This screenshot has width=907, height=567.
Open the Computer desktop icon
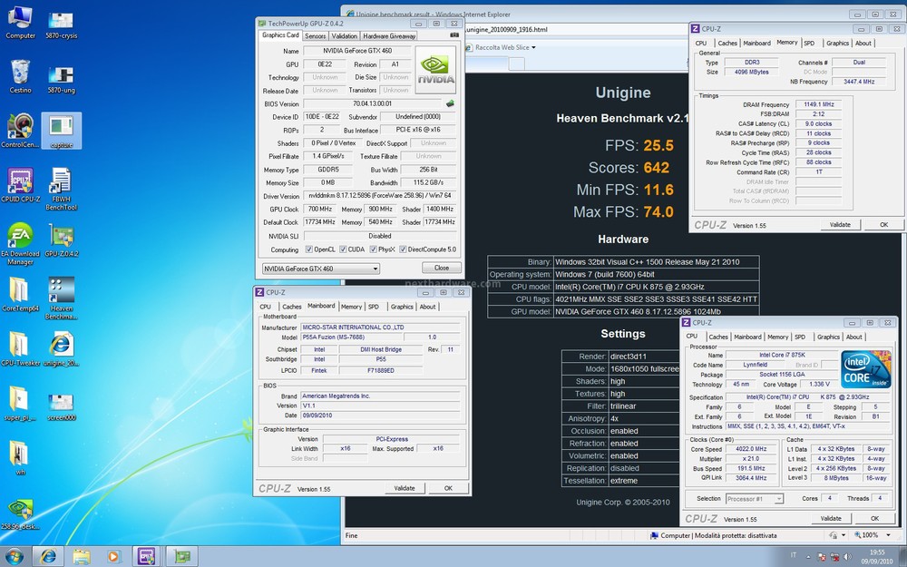[x=20, y=23]
